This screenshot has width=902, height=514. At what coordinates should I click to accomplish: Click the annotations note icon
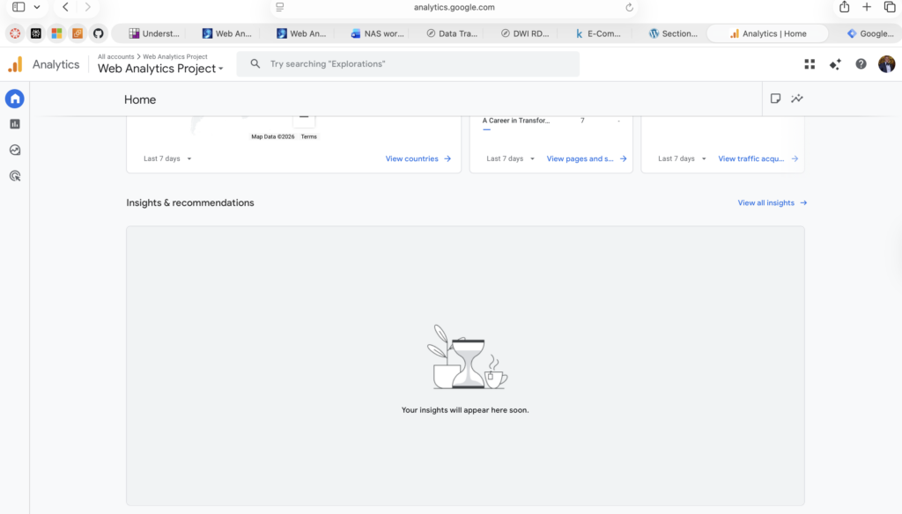[775, 99]
